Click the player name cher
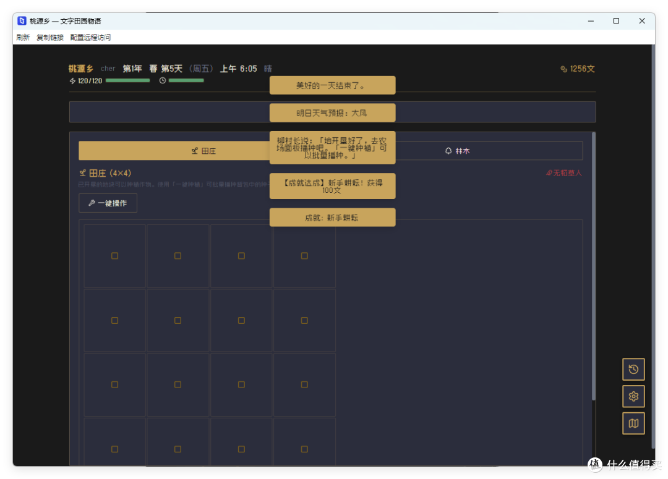Screen dimensions: 668x479 point(108,69)
